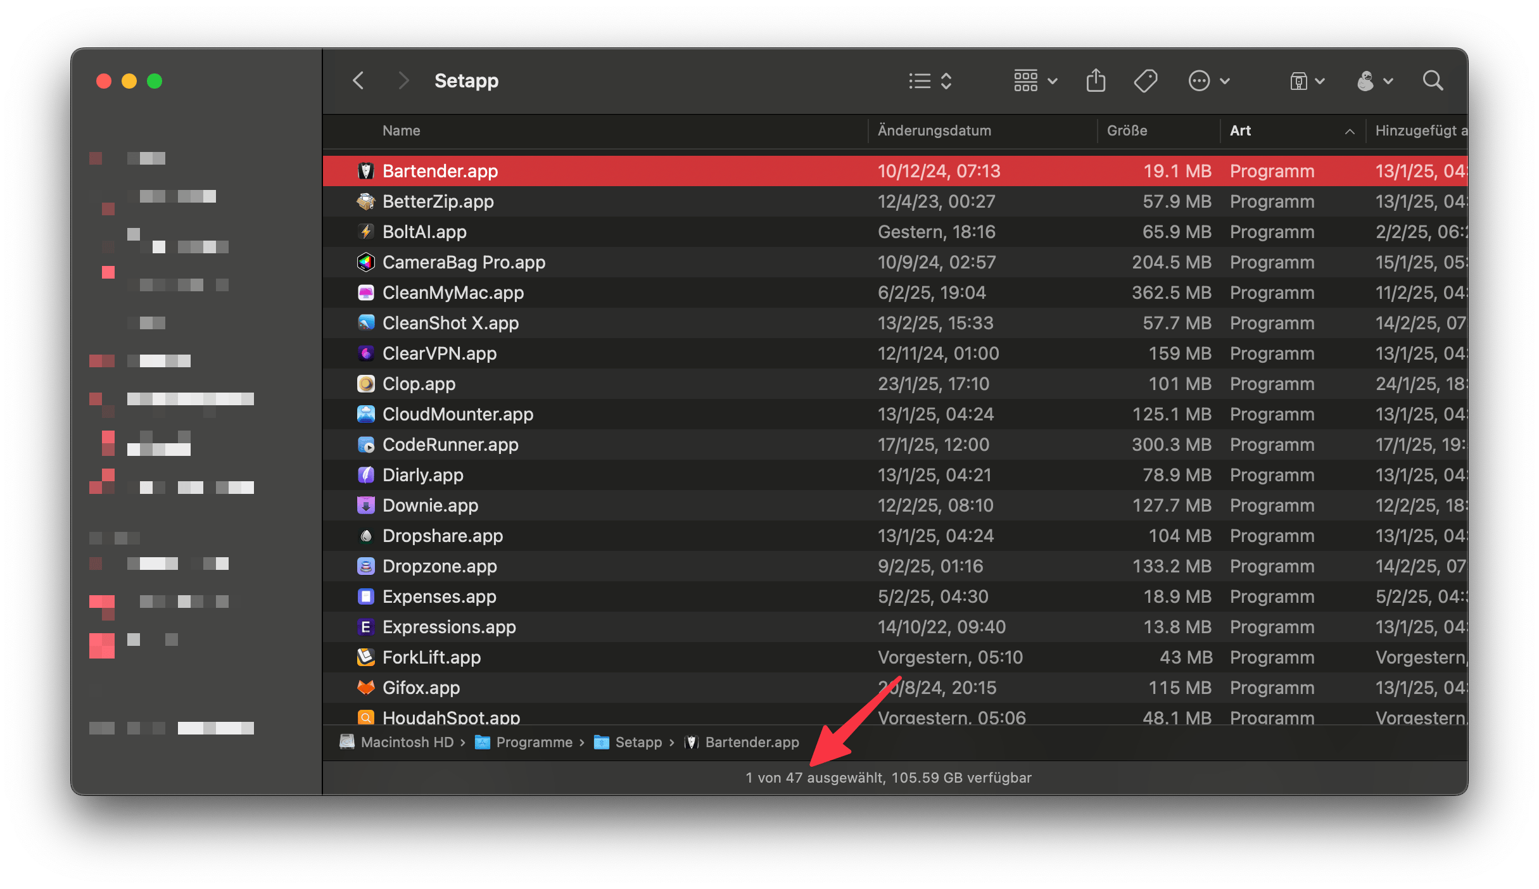The width and height of the screenshot is (1539, 889).
Task: Go back with the left chevron button
Action: coord(358,81)
